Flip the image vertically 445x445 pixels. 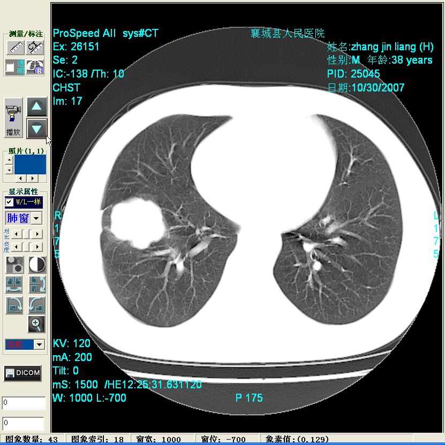tap(37, 285)
